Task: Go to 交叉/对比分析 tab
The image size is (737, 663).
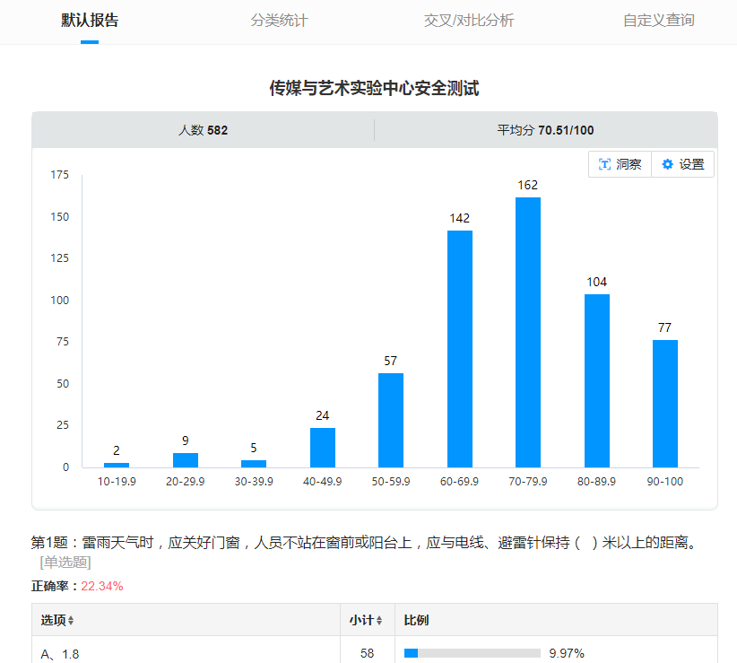Action: 469,21
